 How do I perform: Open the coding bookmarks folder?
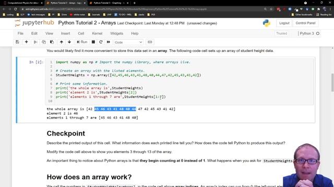[x=8, y=15]
